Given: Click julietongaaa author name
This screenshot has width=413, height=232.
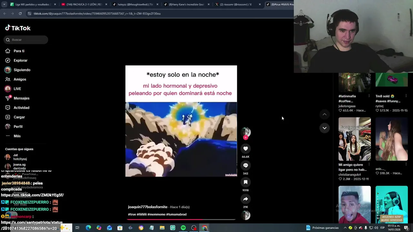Looking at the screenshot, I should point(347,106).
